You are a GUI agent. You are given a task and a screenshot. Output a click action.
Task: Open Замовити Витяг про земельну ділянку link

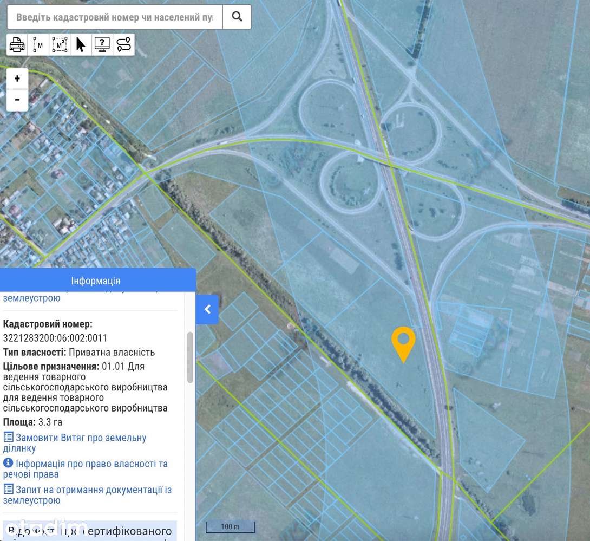(x=75, y=443)
